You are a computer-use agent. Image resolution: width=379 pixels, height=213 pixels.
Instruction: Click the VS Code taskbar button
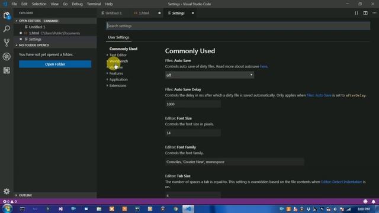(188, 209)
